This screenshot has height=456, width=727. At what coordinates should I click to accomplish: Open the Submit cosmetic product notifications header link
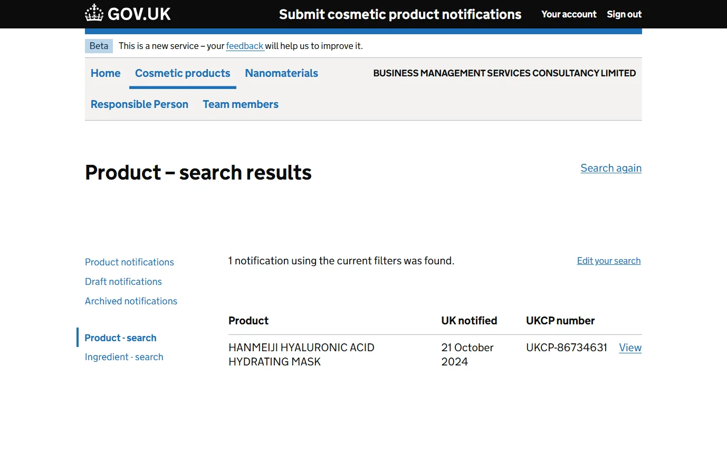coord(400,14)
